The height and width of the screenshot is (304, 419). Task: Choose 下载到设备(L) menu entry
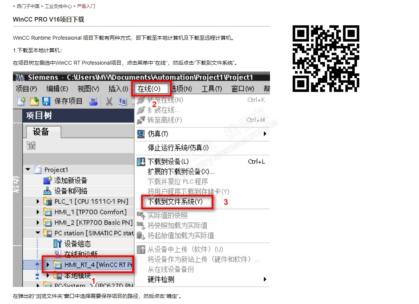tap(168, 161)
